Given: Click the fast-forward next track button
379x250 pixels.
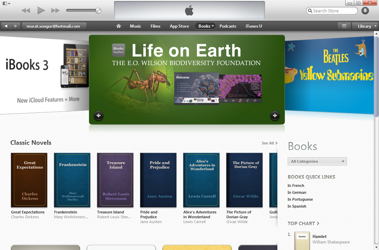Looking at the screenshot, I should pyautogui.click(x=55, y=10).
